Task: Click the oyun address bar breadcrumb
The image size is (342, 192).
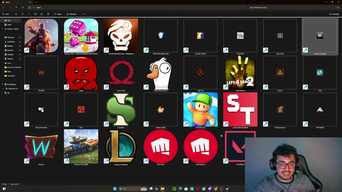Action: (39, 7)
